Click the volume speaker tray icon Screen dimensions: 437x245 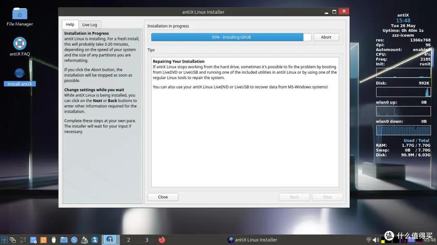[x=375, y=240]
